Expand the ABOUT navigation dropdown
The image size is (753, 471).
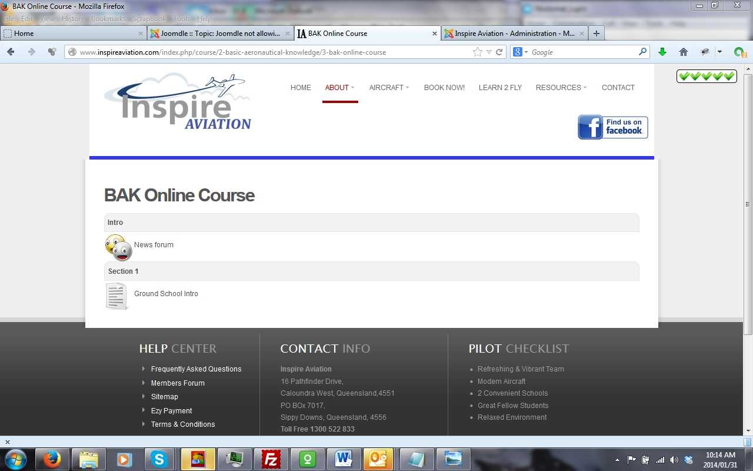[339, 88]
